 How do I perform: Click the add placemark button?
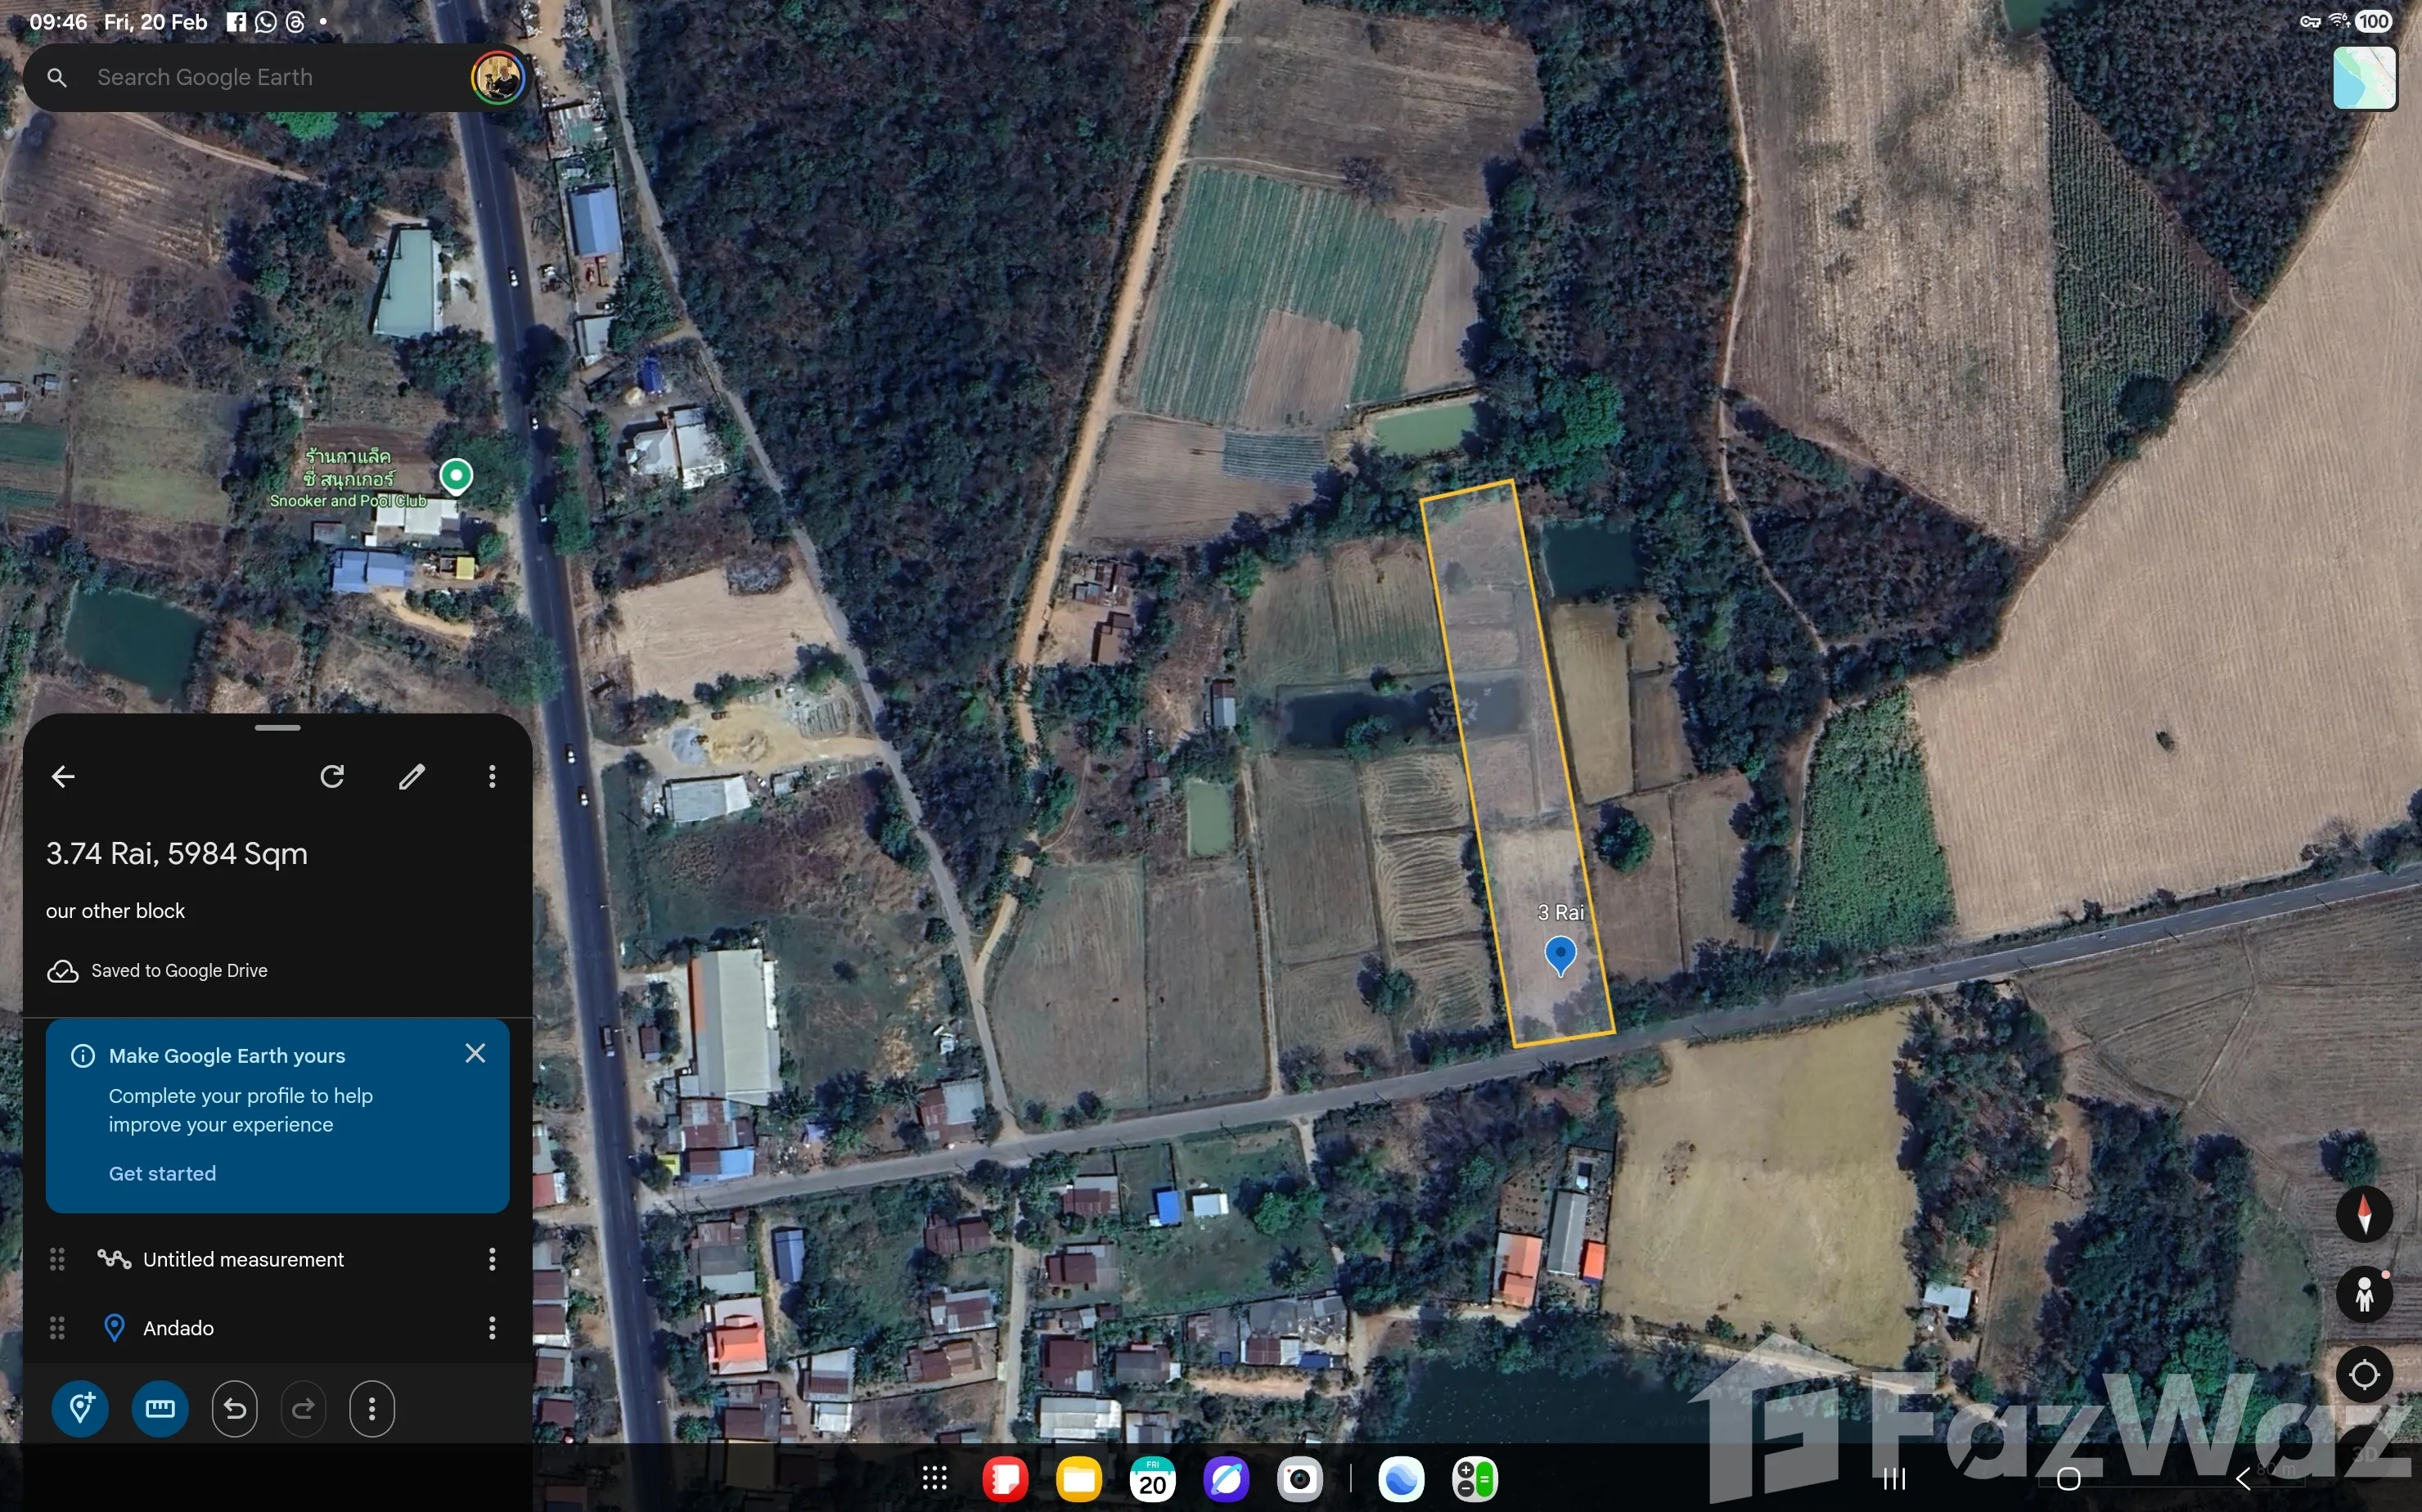click(x=80, y=1409)
